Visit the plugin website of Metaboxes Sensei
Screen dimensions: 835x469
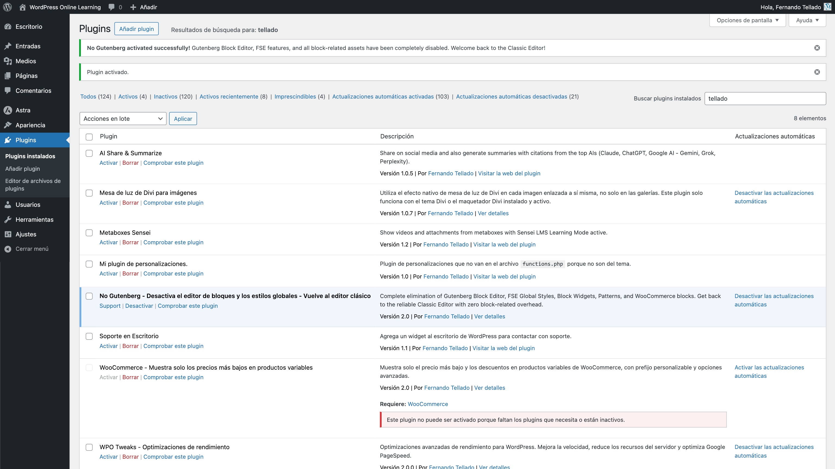[x=504, y=244]
